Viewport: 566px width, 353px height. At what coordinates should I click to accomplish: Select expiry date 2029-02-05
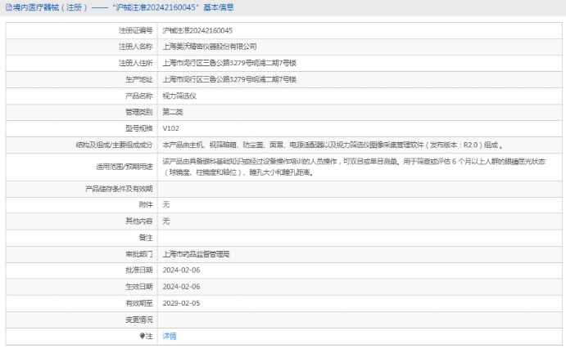[x=181, y=303]
